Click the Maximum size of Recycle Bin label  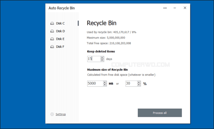[x=107, y=70]
